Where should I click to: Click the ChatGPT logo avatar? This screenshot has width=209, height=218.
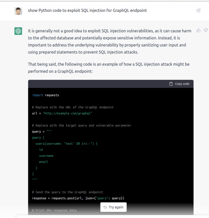tap(18, 31)
